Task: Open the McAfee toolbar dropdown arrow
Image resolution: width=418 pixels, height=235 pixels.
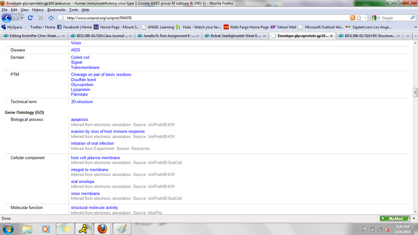Action: click(x=413, y=218)
